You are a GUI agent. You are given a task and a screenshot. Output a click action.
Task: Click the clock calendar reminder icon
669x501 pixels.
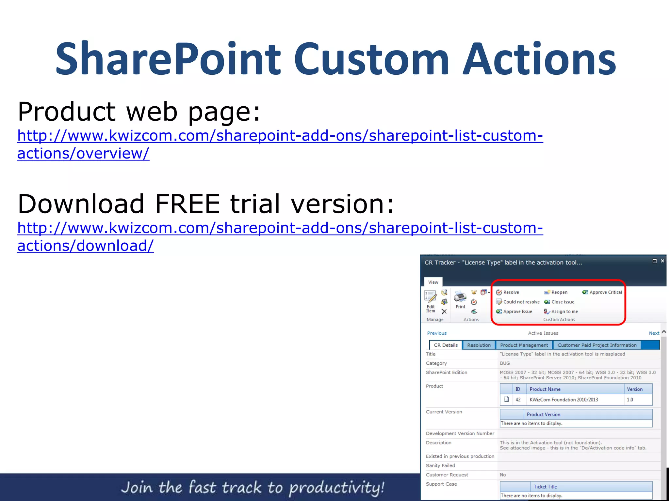pyautogui.click(x=483, y=292)
